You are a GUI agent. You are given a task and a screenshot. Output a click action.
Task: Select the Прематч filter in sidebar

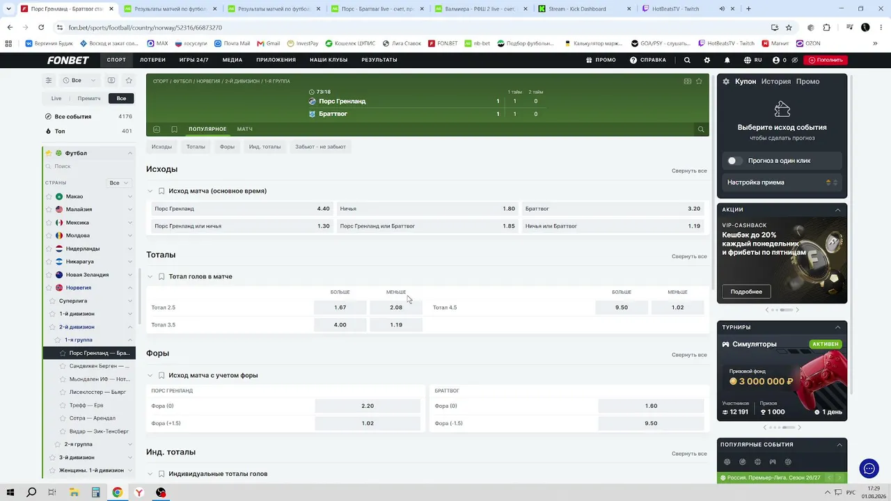point(89,98)
